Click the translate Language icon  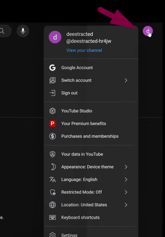(53, 179)
